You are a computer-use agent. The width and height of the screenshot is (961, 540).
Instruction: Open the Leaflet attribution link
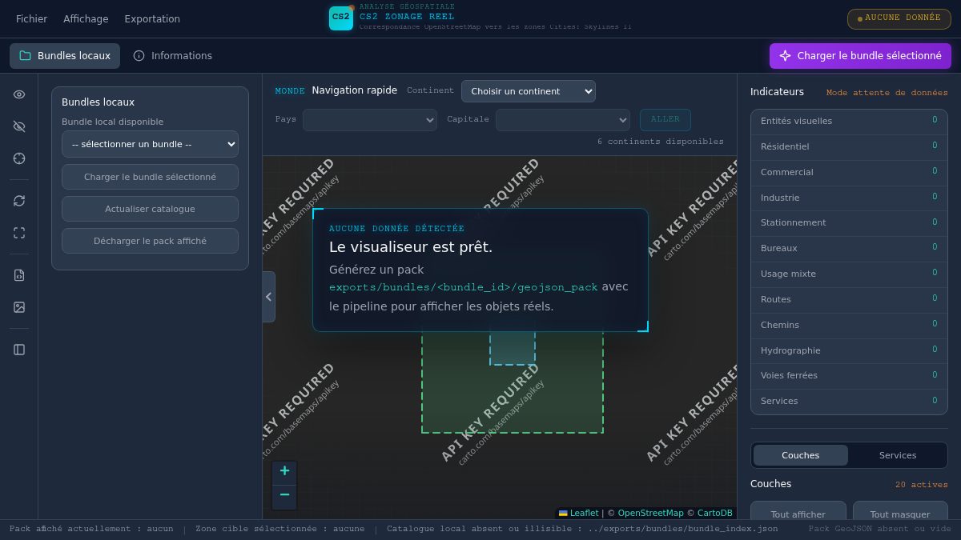(578, 514)
